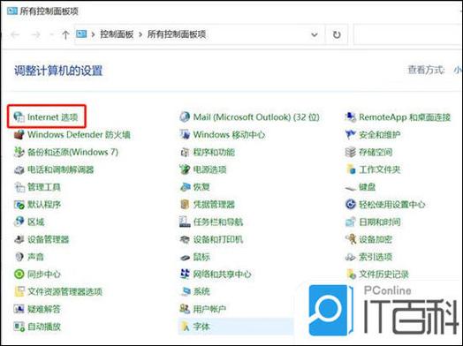The image size is (463, 346).
Task: Click the computer icon in address bar
Action: click(81, 34)
